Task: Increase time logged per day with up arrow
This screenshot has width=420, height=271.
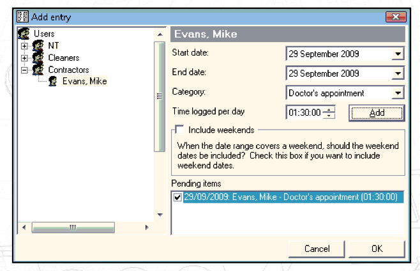Action: click(x=329, y=109)
